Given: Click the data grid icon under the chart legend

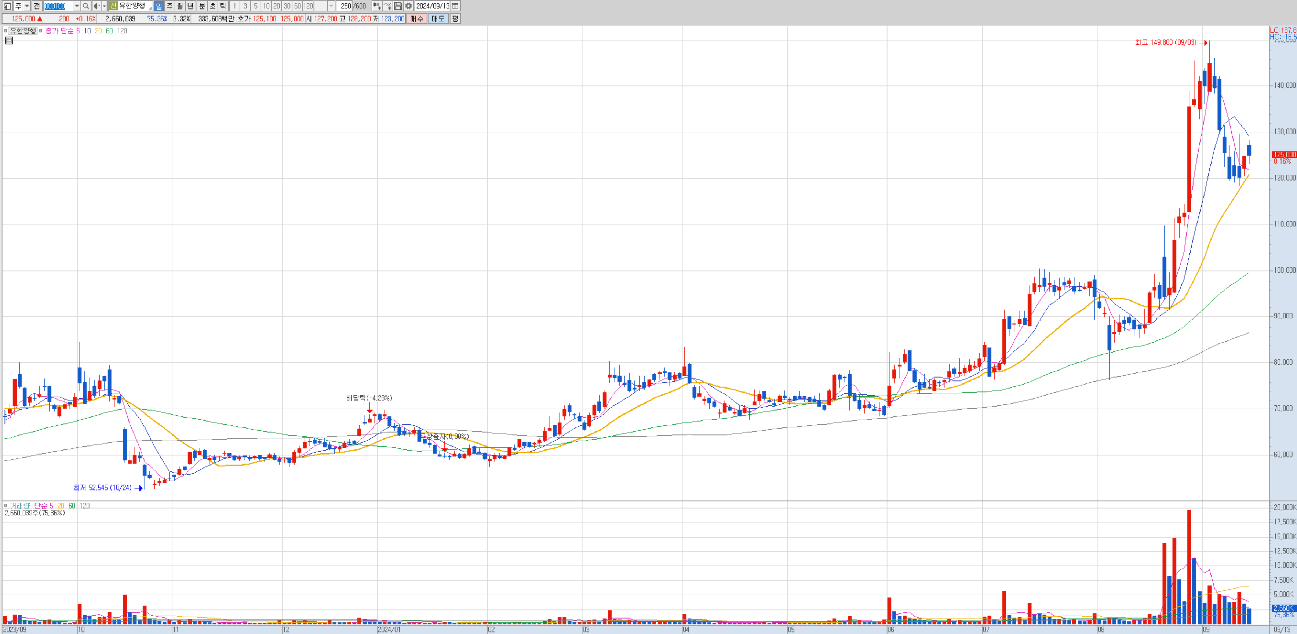Looking at the screenshot, I should click(x=8, y=41).
